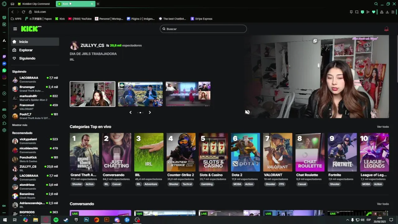The height and width of the screenshot is (224, 398).
Task: Click Ver todo for Categorías Top en vivo
Action: (383, 127)
